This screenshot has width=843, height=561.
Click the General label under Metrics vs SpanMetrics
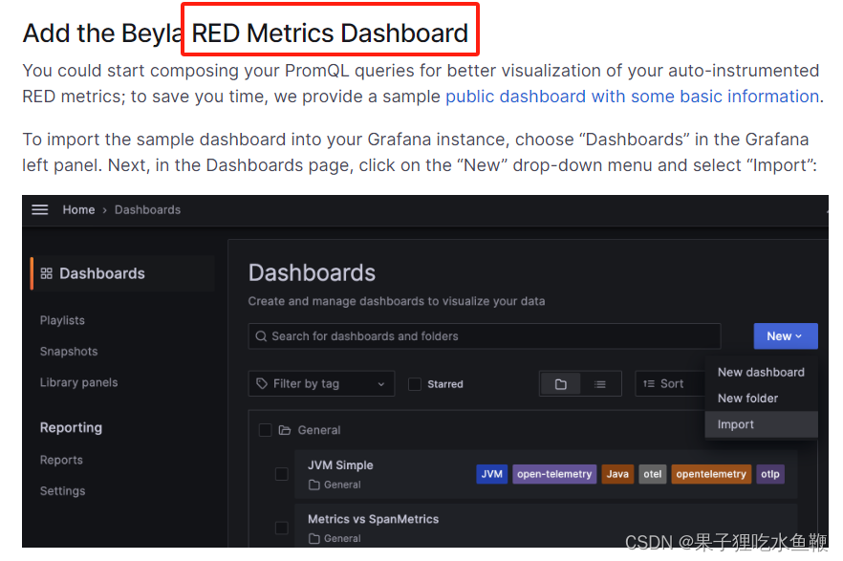(342, 538)
